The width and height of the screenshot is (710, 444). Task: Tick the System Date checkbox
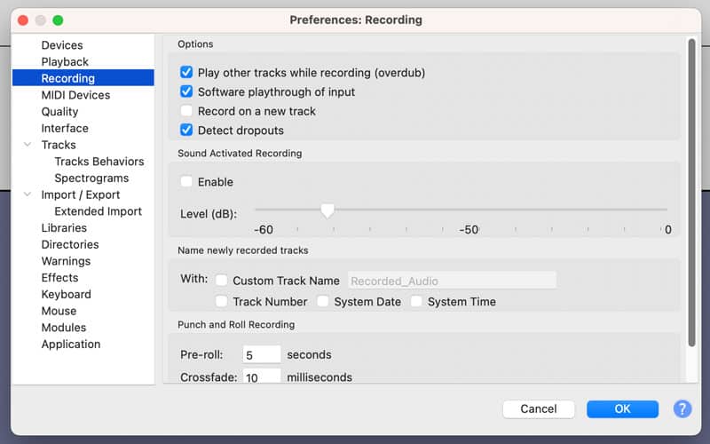coord(324,302)
